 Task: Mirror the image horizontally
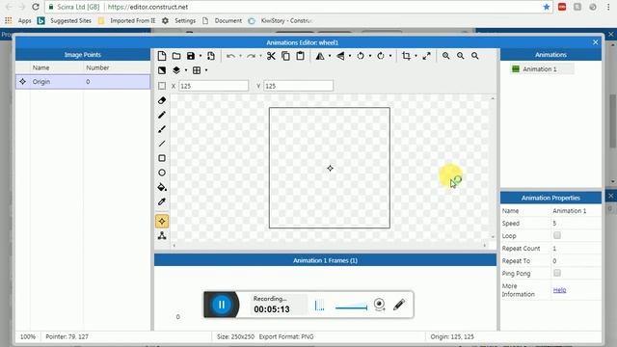click(320, 56)
